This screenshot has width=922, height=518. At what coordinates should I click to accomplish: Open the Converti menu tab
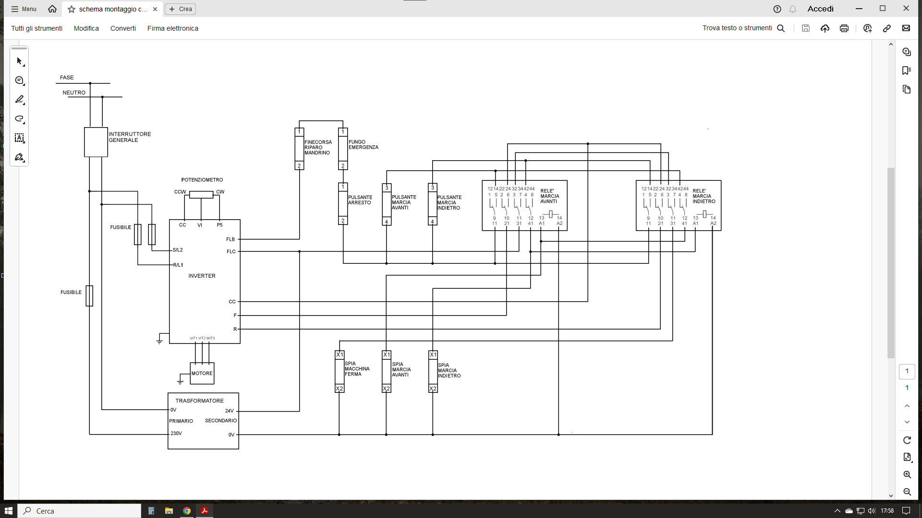[123, 28]
